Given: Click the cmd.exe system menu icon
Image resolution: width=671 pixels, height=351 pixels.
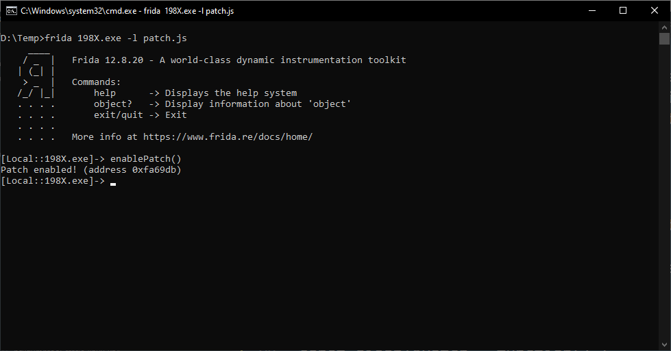Looking at the screenshot, I should point(11,11).
